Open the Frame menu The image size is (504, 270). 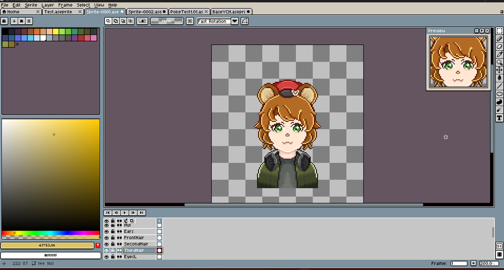tap(65, 5)
